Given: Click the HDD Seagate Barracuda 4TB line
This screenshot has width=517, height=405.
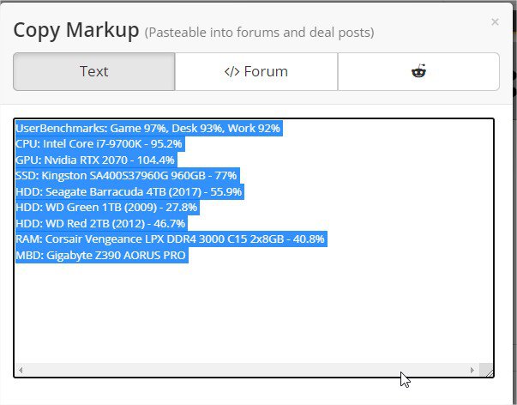Looking at the screenshot, I should [x=129, y=191].
